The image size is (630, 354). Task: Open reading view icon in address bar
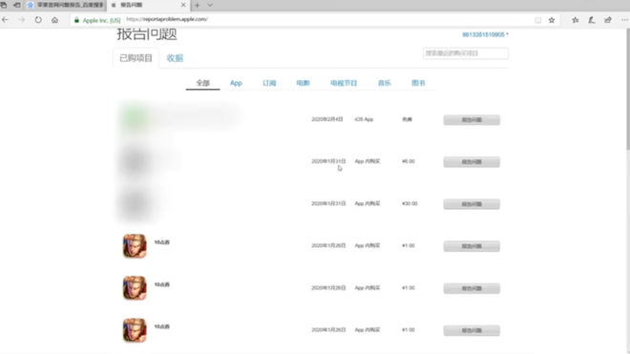(538, 20)
